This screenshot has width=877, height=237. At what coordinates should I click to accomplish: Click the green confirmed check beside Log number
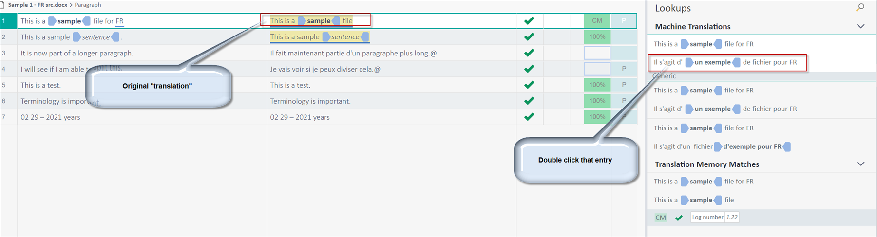click(x=679, y=218)
